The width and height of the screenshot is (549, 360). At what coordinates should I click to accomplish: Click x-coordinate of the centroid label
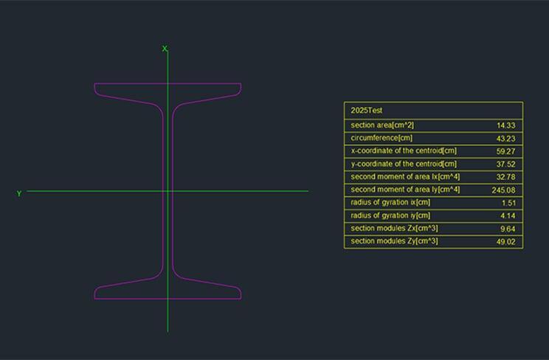pos(404,151)
